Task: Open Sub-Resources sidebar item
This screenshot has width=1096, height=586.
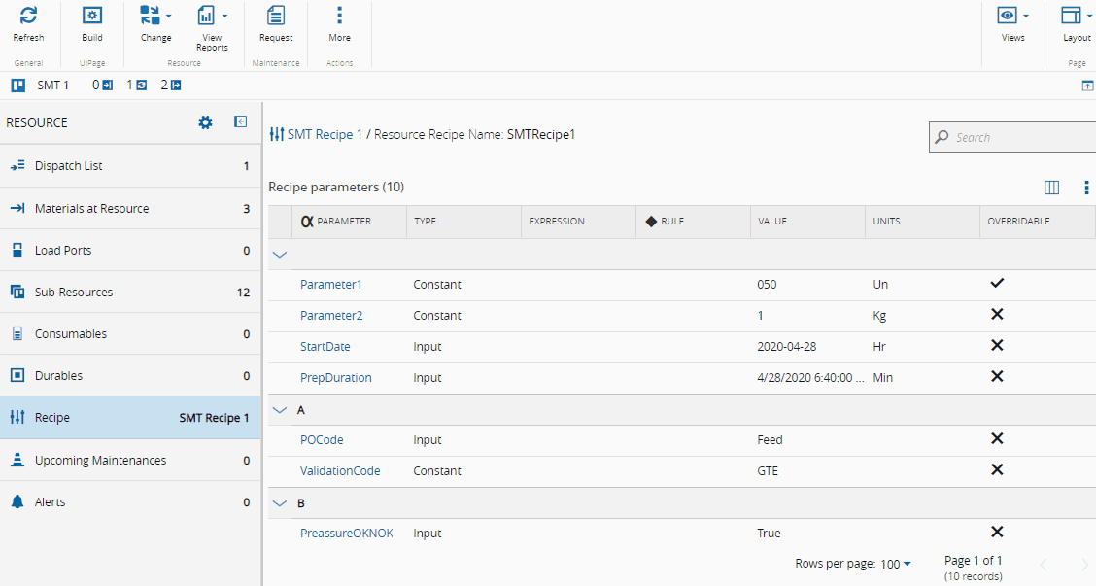Action: [x=74, y=292]
